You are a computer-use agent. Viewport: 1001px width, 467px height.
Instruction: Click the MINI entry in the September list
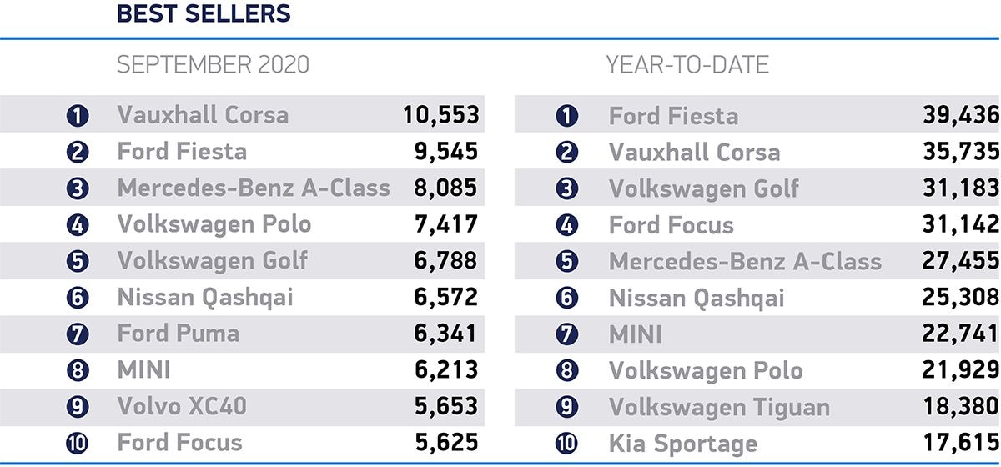click(x=143, y=370)
